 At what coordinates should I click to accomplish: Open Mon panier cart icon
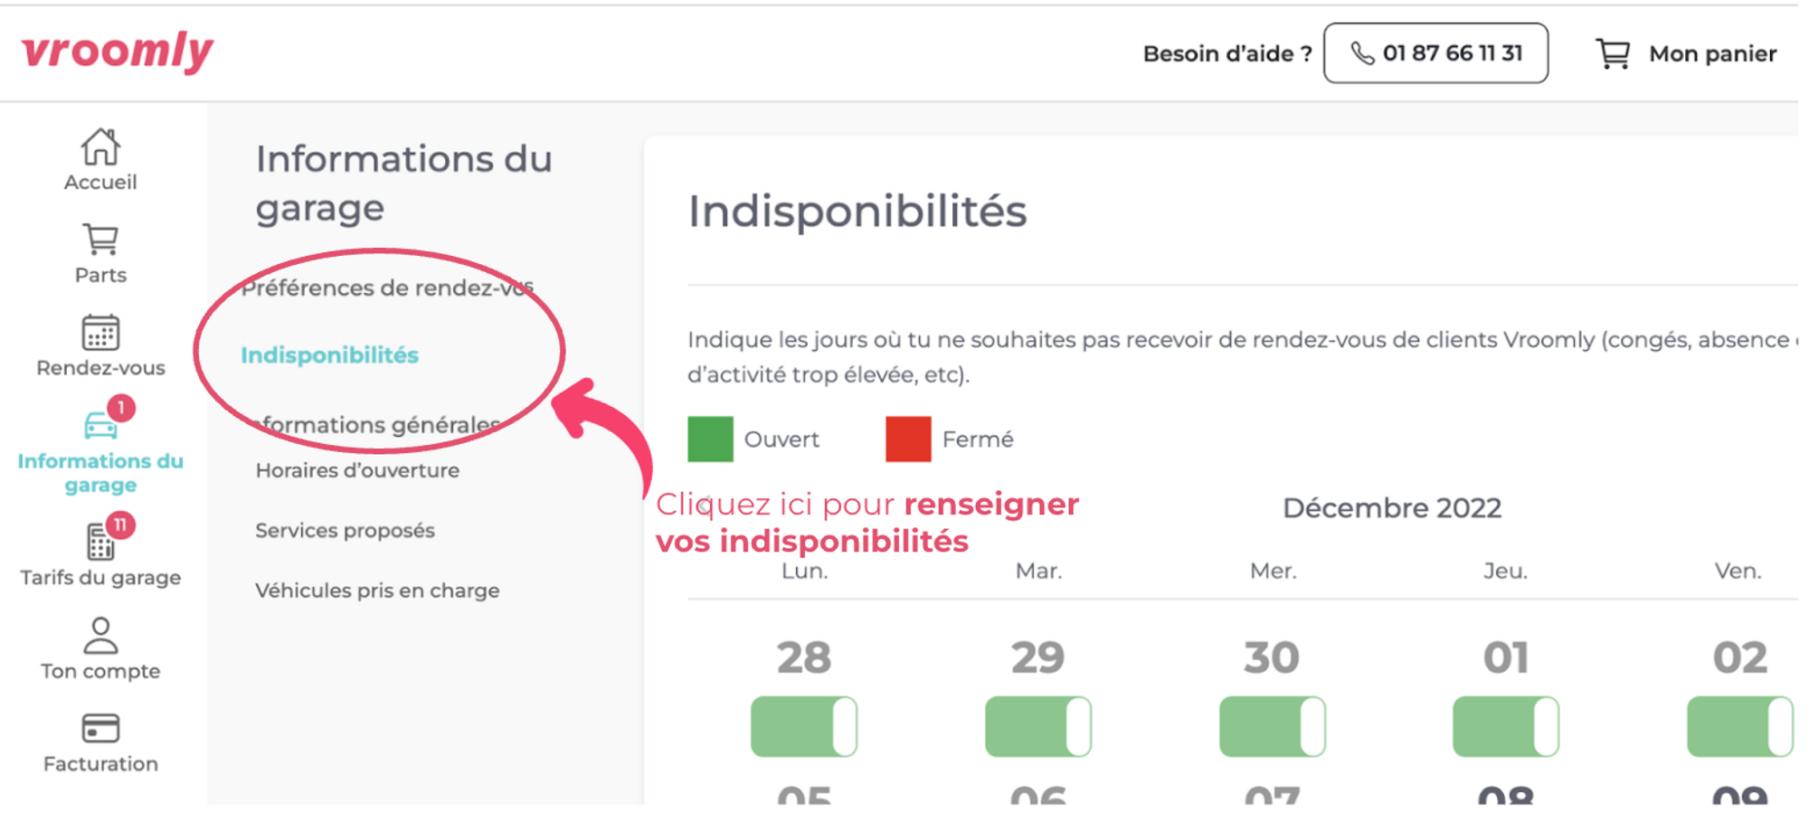pos(1613,53)
